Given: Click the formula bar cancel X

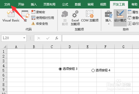Looking at the screenshot, I should tap(39, 38).
